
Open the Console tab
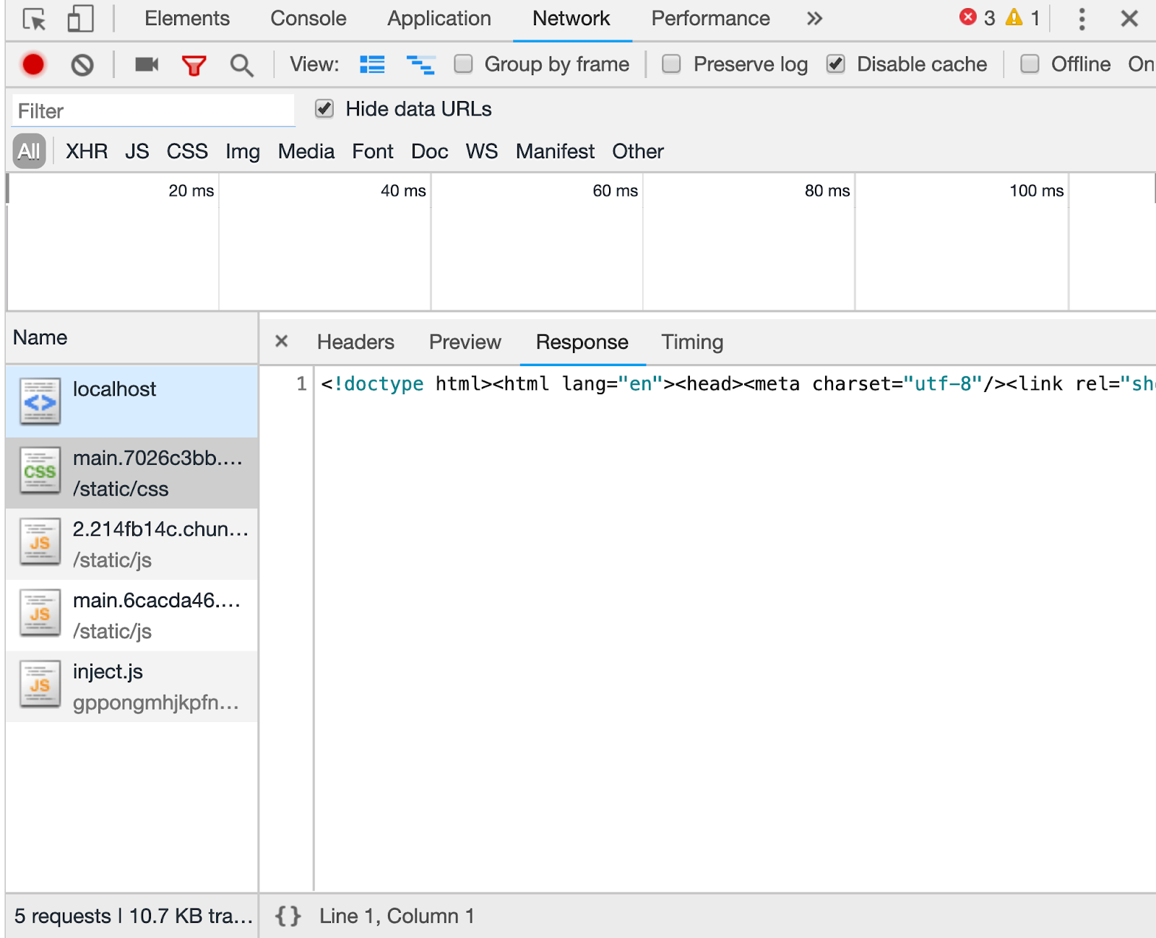(309, 19)
